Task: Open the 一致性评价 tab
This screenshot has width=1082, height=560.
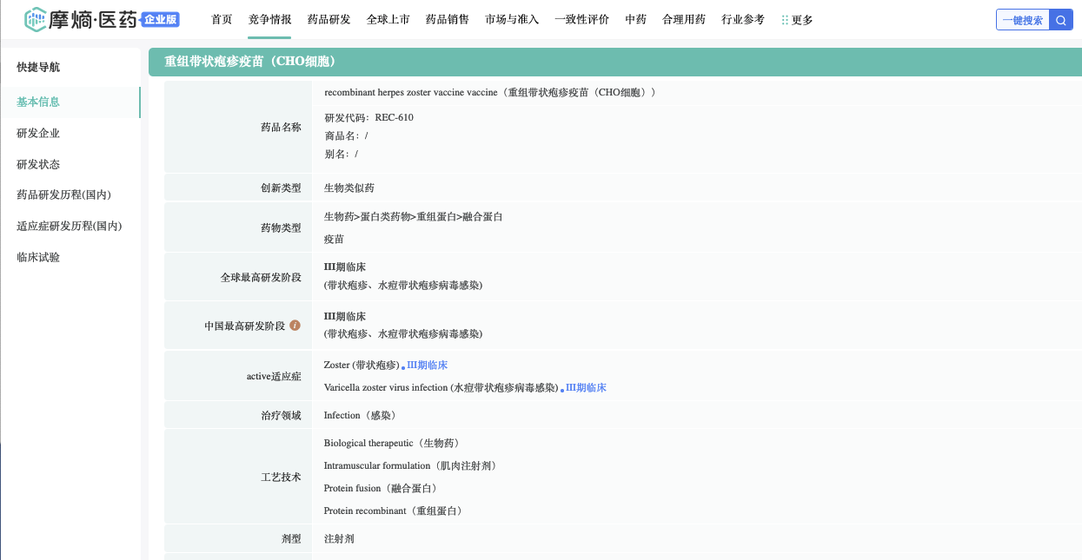Action: point(581,19)
